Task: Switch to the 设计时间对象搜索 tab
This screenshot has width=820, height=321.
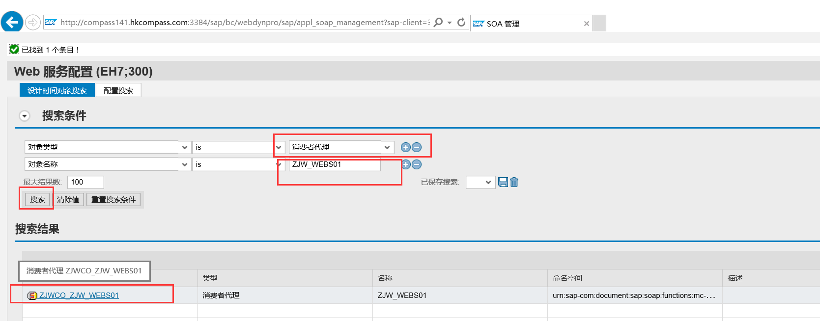Action: click(x=57, y=90)
